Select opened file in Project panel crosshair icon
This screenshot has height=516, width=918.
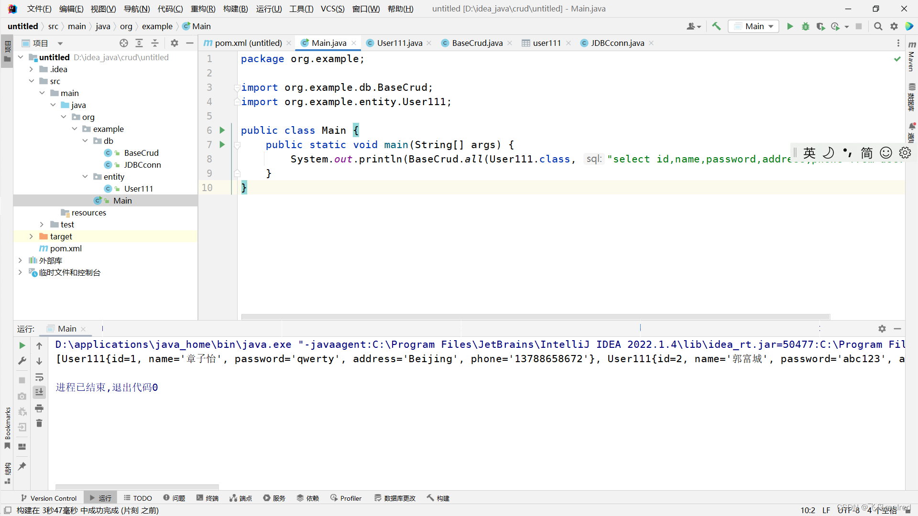124,43
